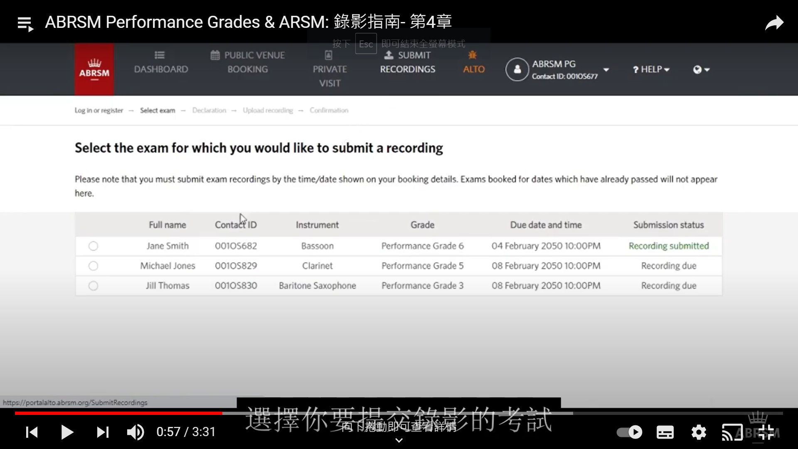Toggle the autoplay switch

(x=630, y=432)
